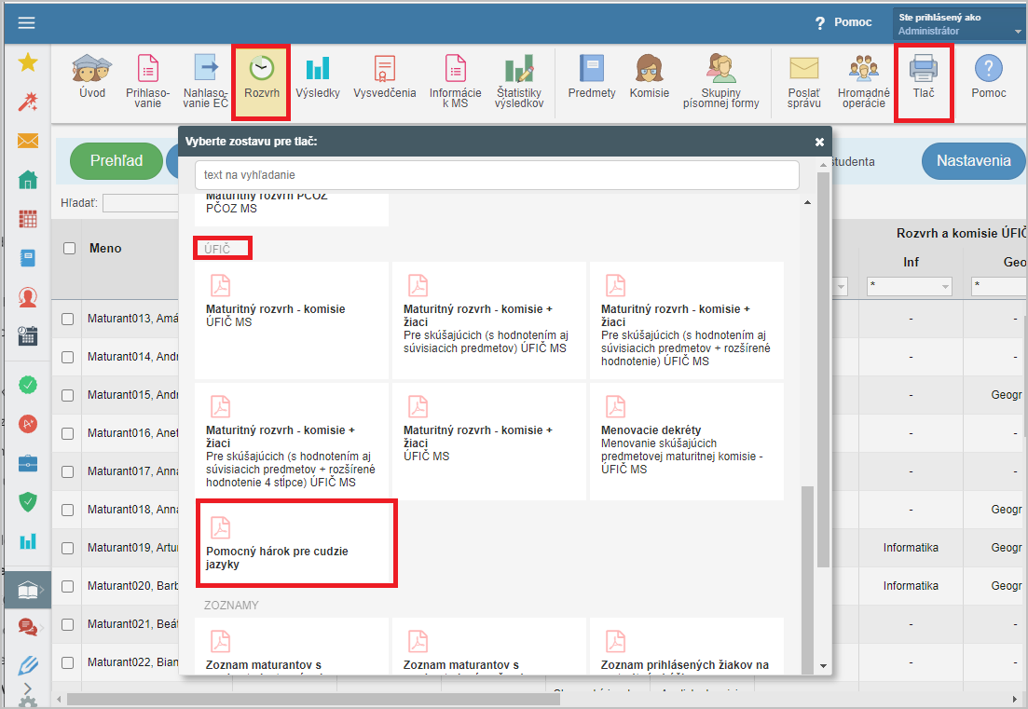Viewport: 1028px width, 709px height.
Task: Click the Nastavenia button
Action: [973, 161]
